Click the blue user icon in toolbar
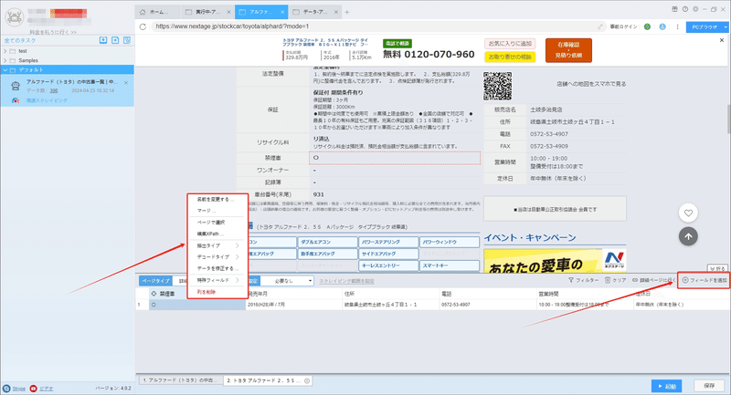The height and width of the screenshot is (395, 731). click(662, 27)
